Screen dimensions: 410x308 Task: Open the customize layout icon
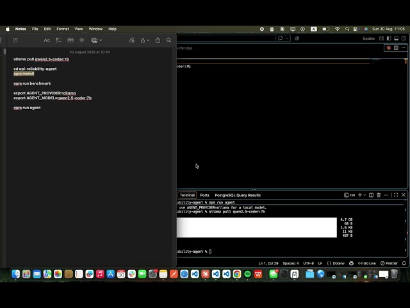tap(382, 38)
